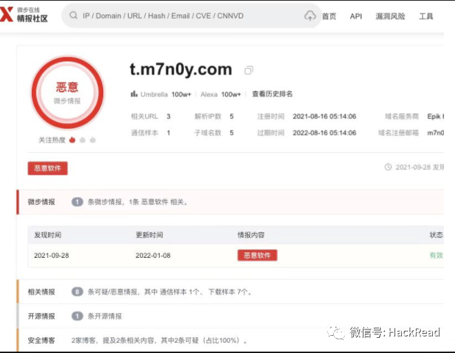This screenshot has width=455, height=353.
Task: Expand the 微步情报 section
Action: 231,202
